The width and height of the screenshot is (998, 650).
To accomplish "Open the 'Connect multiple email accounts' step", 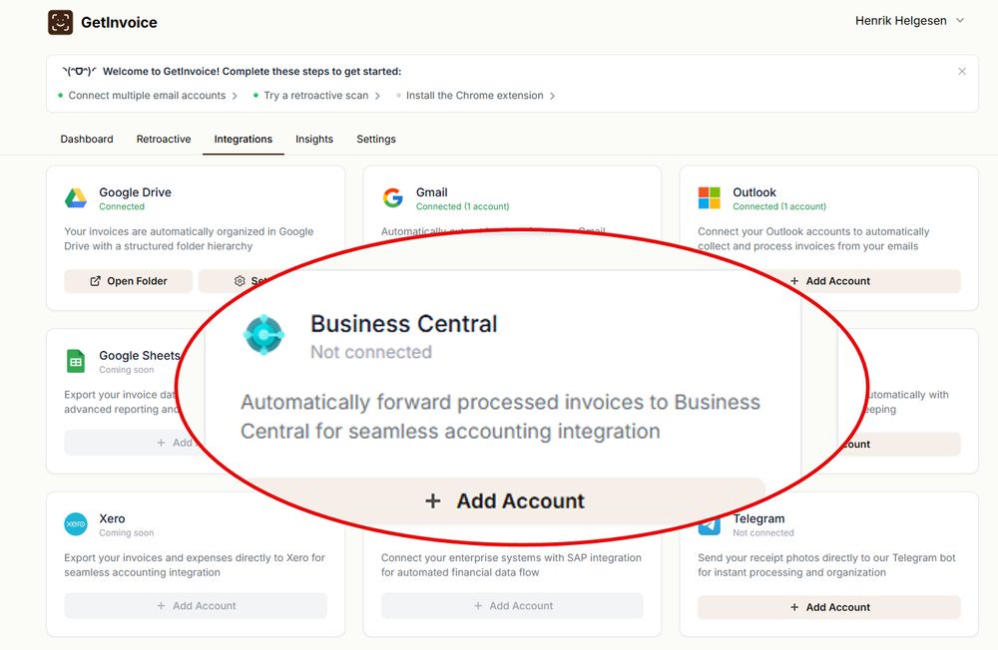I will pyautogui.click(x=147, y=96).
